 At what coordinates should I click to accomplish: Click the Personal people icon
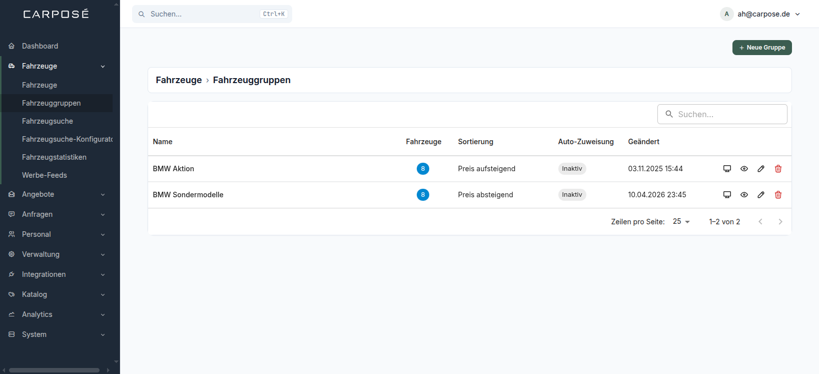(12, 234)
